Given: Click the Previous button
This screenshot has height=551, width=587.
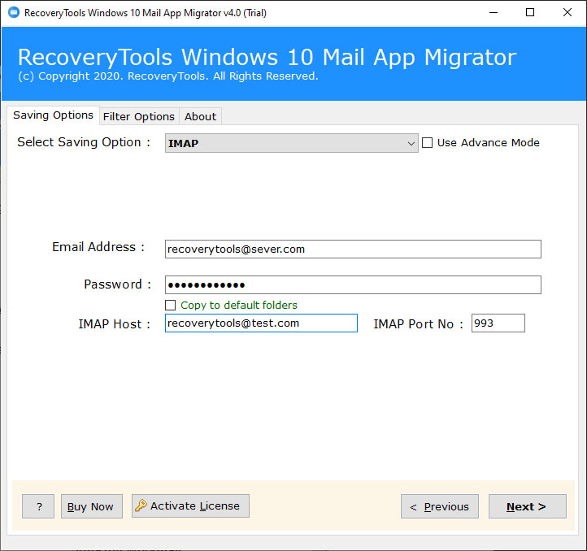Looking at the screenshot, I should 440,506.
